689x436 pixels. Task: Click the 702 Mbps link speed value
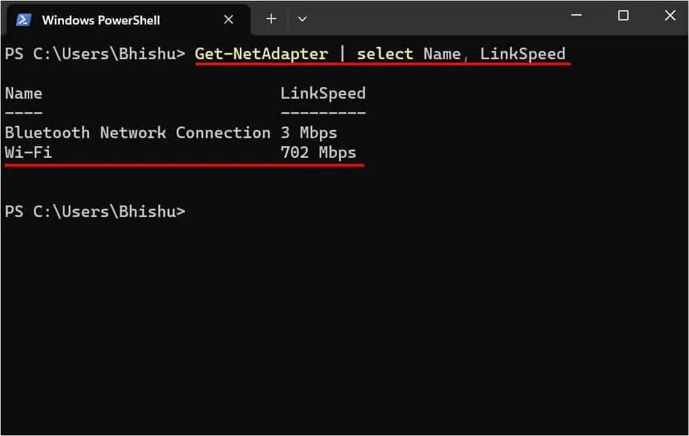pos(317,152)
